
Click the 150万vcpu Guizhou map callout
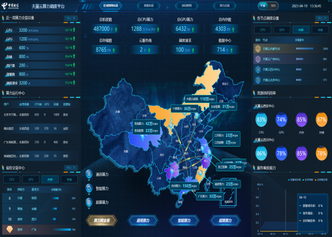pyautogui.click(x=184, y=186)
